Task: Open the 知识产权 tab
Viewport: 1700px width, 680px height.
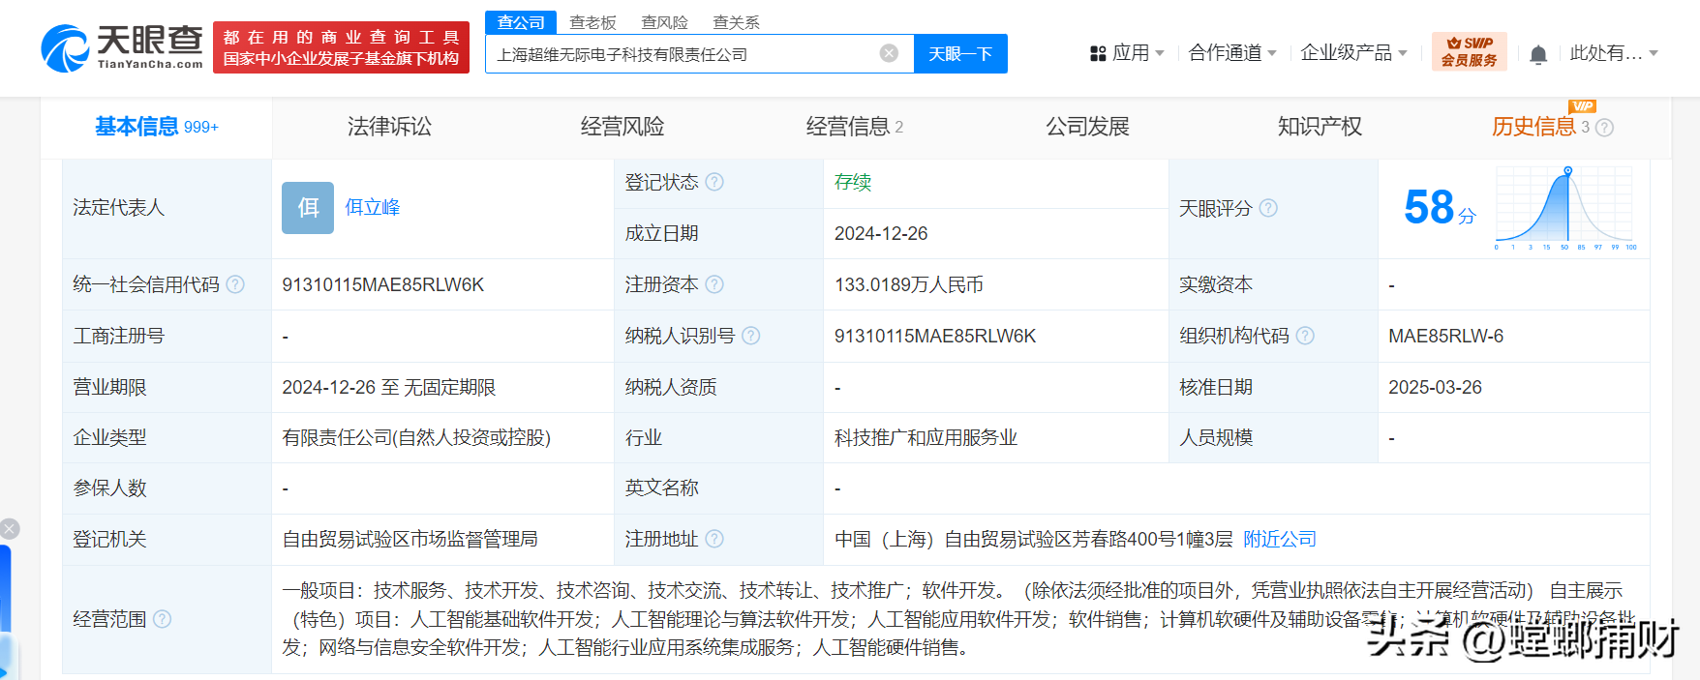Action: [1320, 127]
